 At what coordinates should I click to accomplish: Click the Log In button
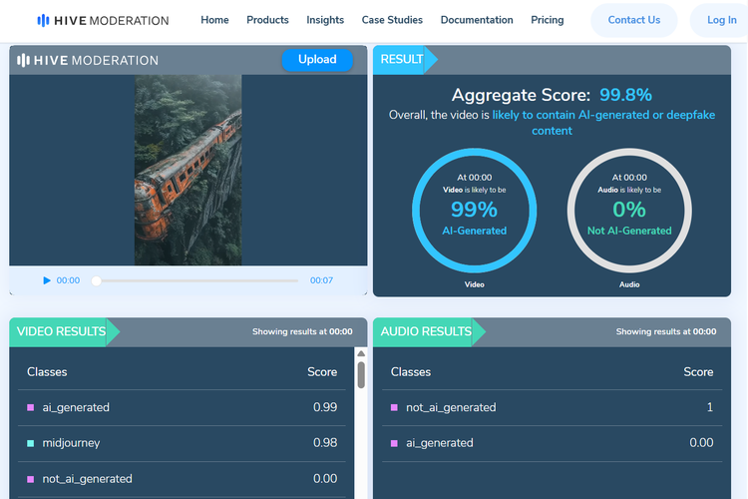[721, 20]
